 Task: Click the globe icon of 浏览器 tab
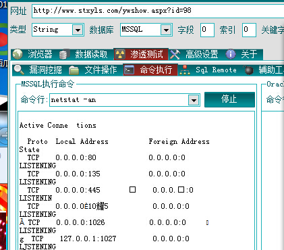18,54
